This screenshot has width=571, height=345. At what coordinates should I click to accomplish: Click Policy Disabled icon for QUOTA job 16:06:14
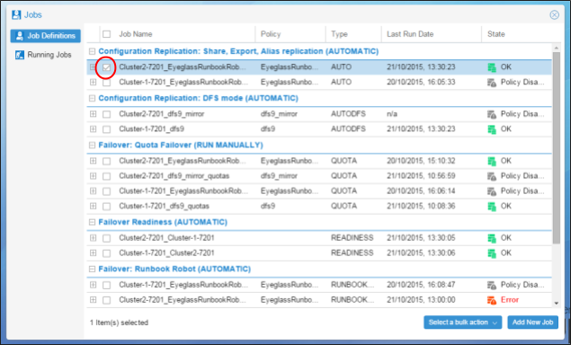492,191
